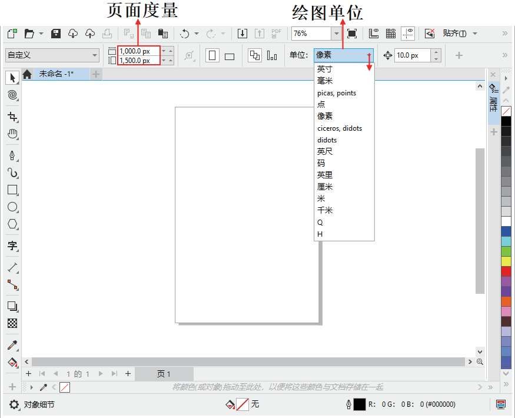The height and width of the screenshot is (418, 515).
Task: Switch to the 未命名 -1 document tab
Action: 56,74
